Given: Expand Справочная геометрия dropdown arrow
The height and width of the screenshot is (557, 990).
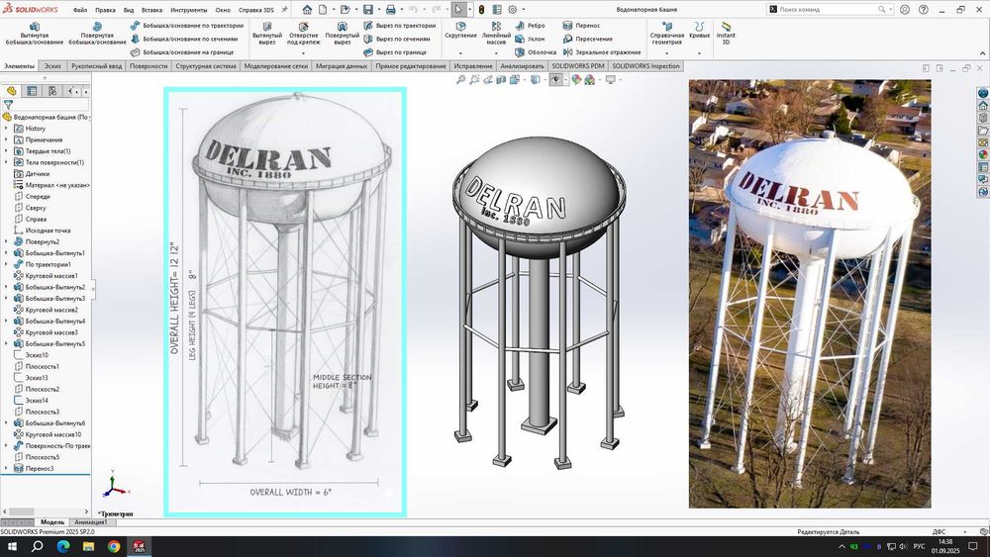Looking at the screenshot, I should click(x=666, y=53).
